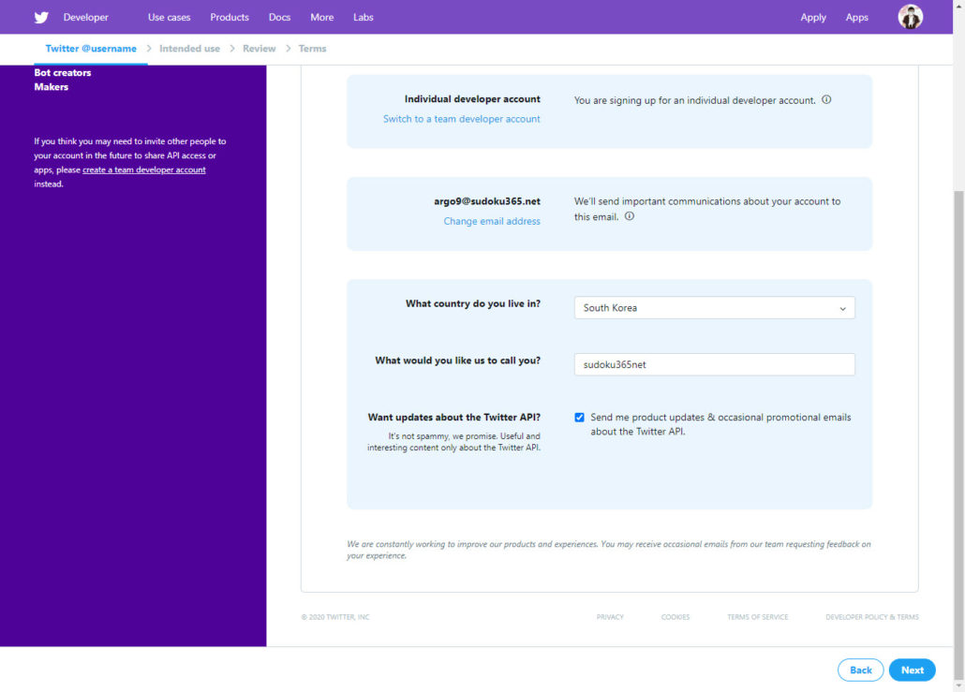
Task: Click the name field containing sudoku365net
Action: [714, 364]
